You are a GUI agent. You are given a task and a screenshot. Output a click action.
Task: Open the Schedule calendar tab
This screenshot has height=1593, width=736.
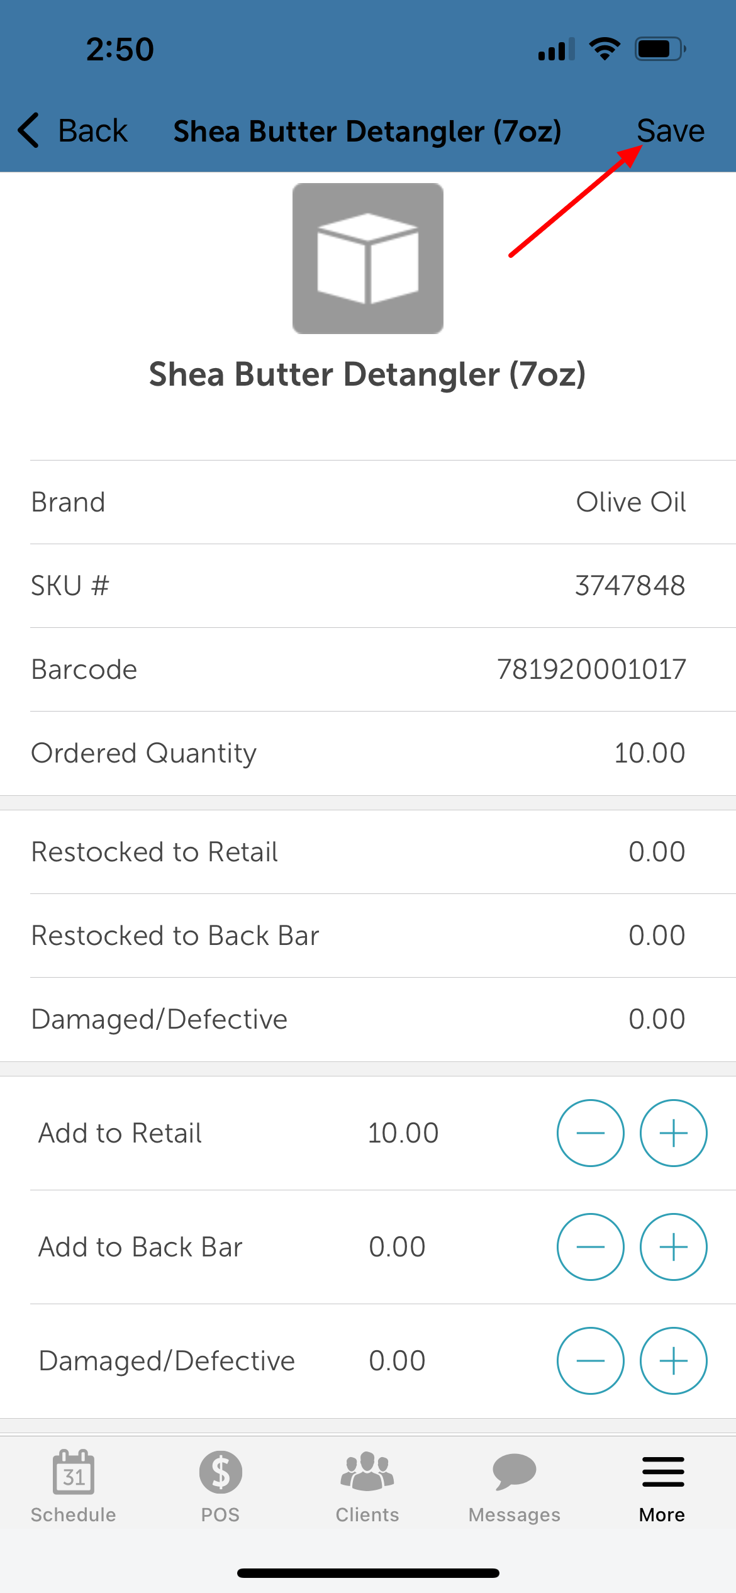point(74,1487)
